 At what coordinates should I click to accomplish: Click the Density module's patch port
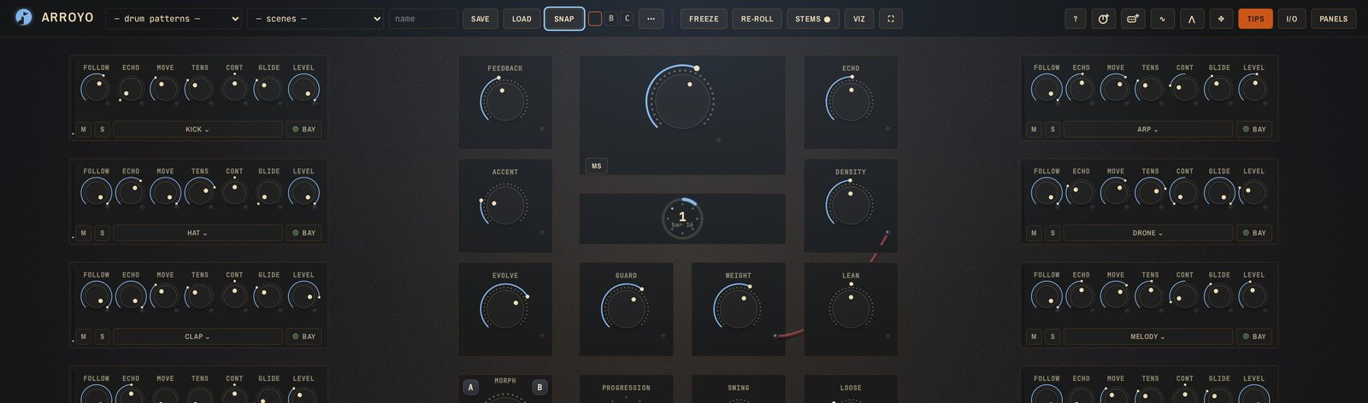[x=887, y=232]
